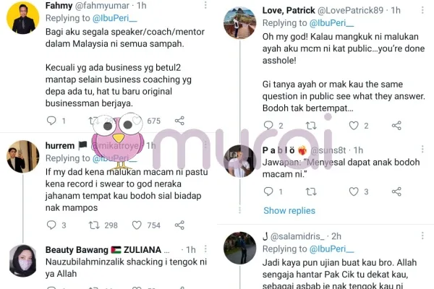Share hurrem's tweet
The width and height of the screenshot is (434, 289).
tap(179, 225)
